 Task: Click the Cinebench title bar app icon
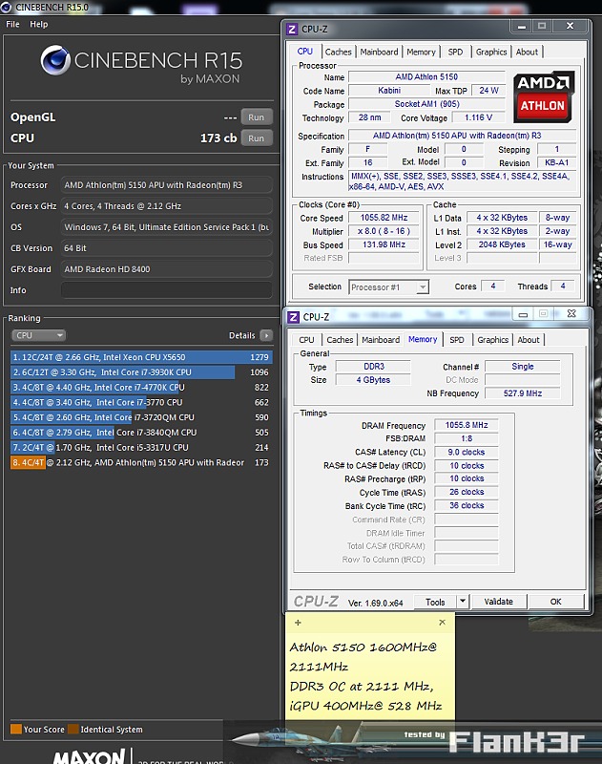click(7, 7)
